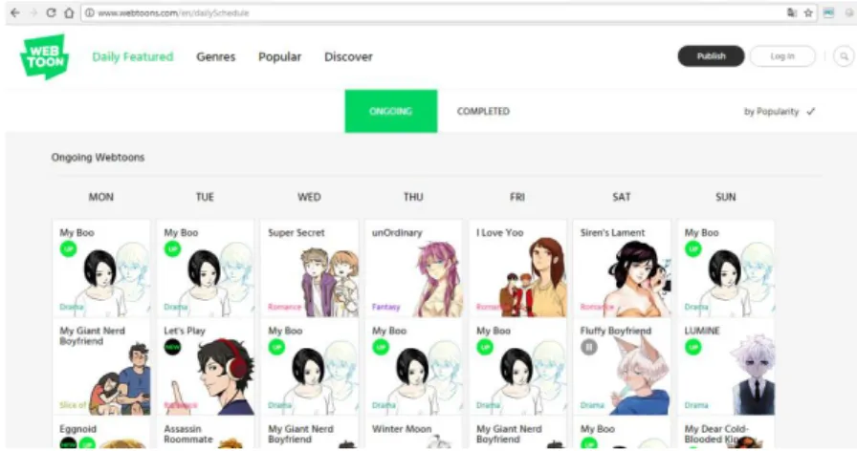The height and width of the screenshot is (451, 857).
Task: Open Friday's My Boo card
Action: click(517, 367)
